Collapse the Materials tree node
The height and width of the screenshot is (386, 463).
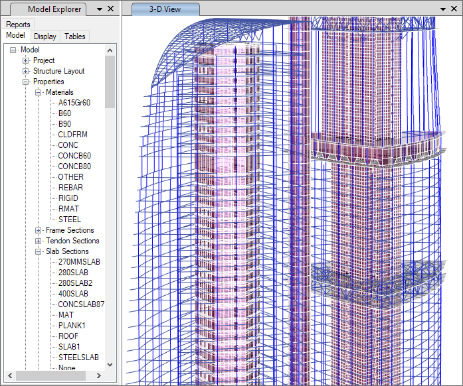[x=39, y=92]
